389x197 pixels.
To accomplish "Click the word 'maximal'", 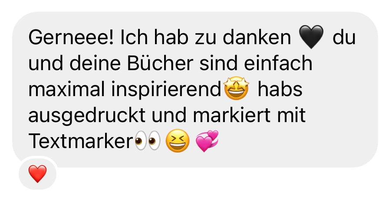I will [66, 89].
